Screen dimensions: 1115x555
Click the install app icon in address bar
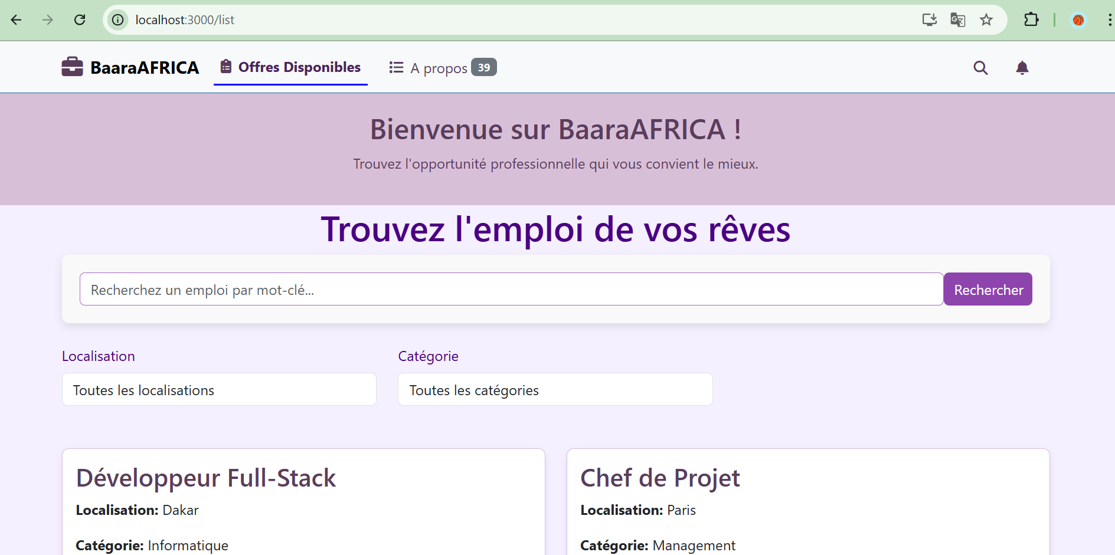(x=930, y=20)
